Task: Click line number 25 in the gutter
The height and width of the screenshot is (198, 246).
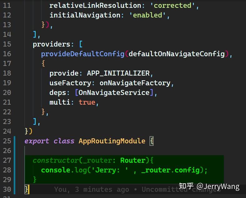Action: click(x=7, y=141)
